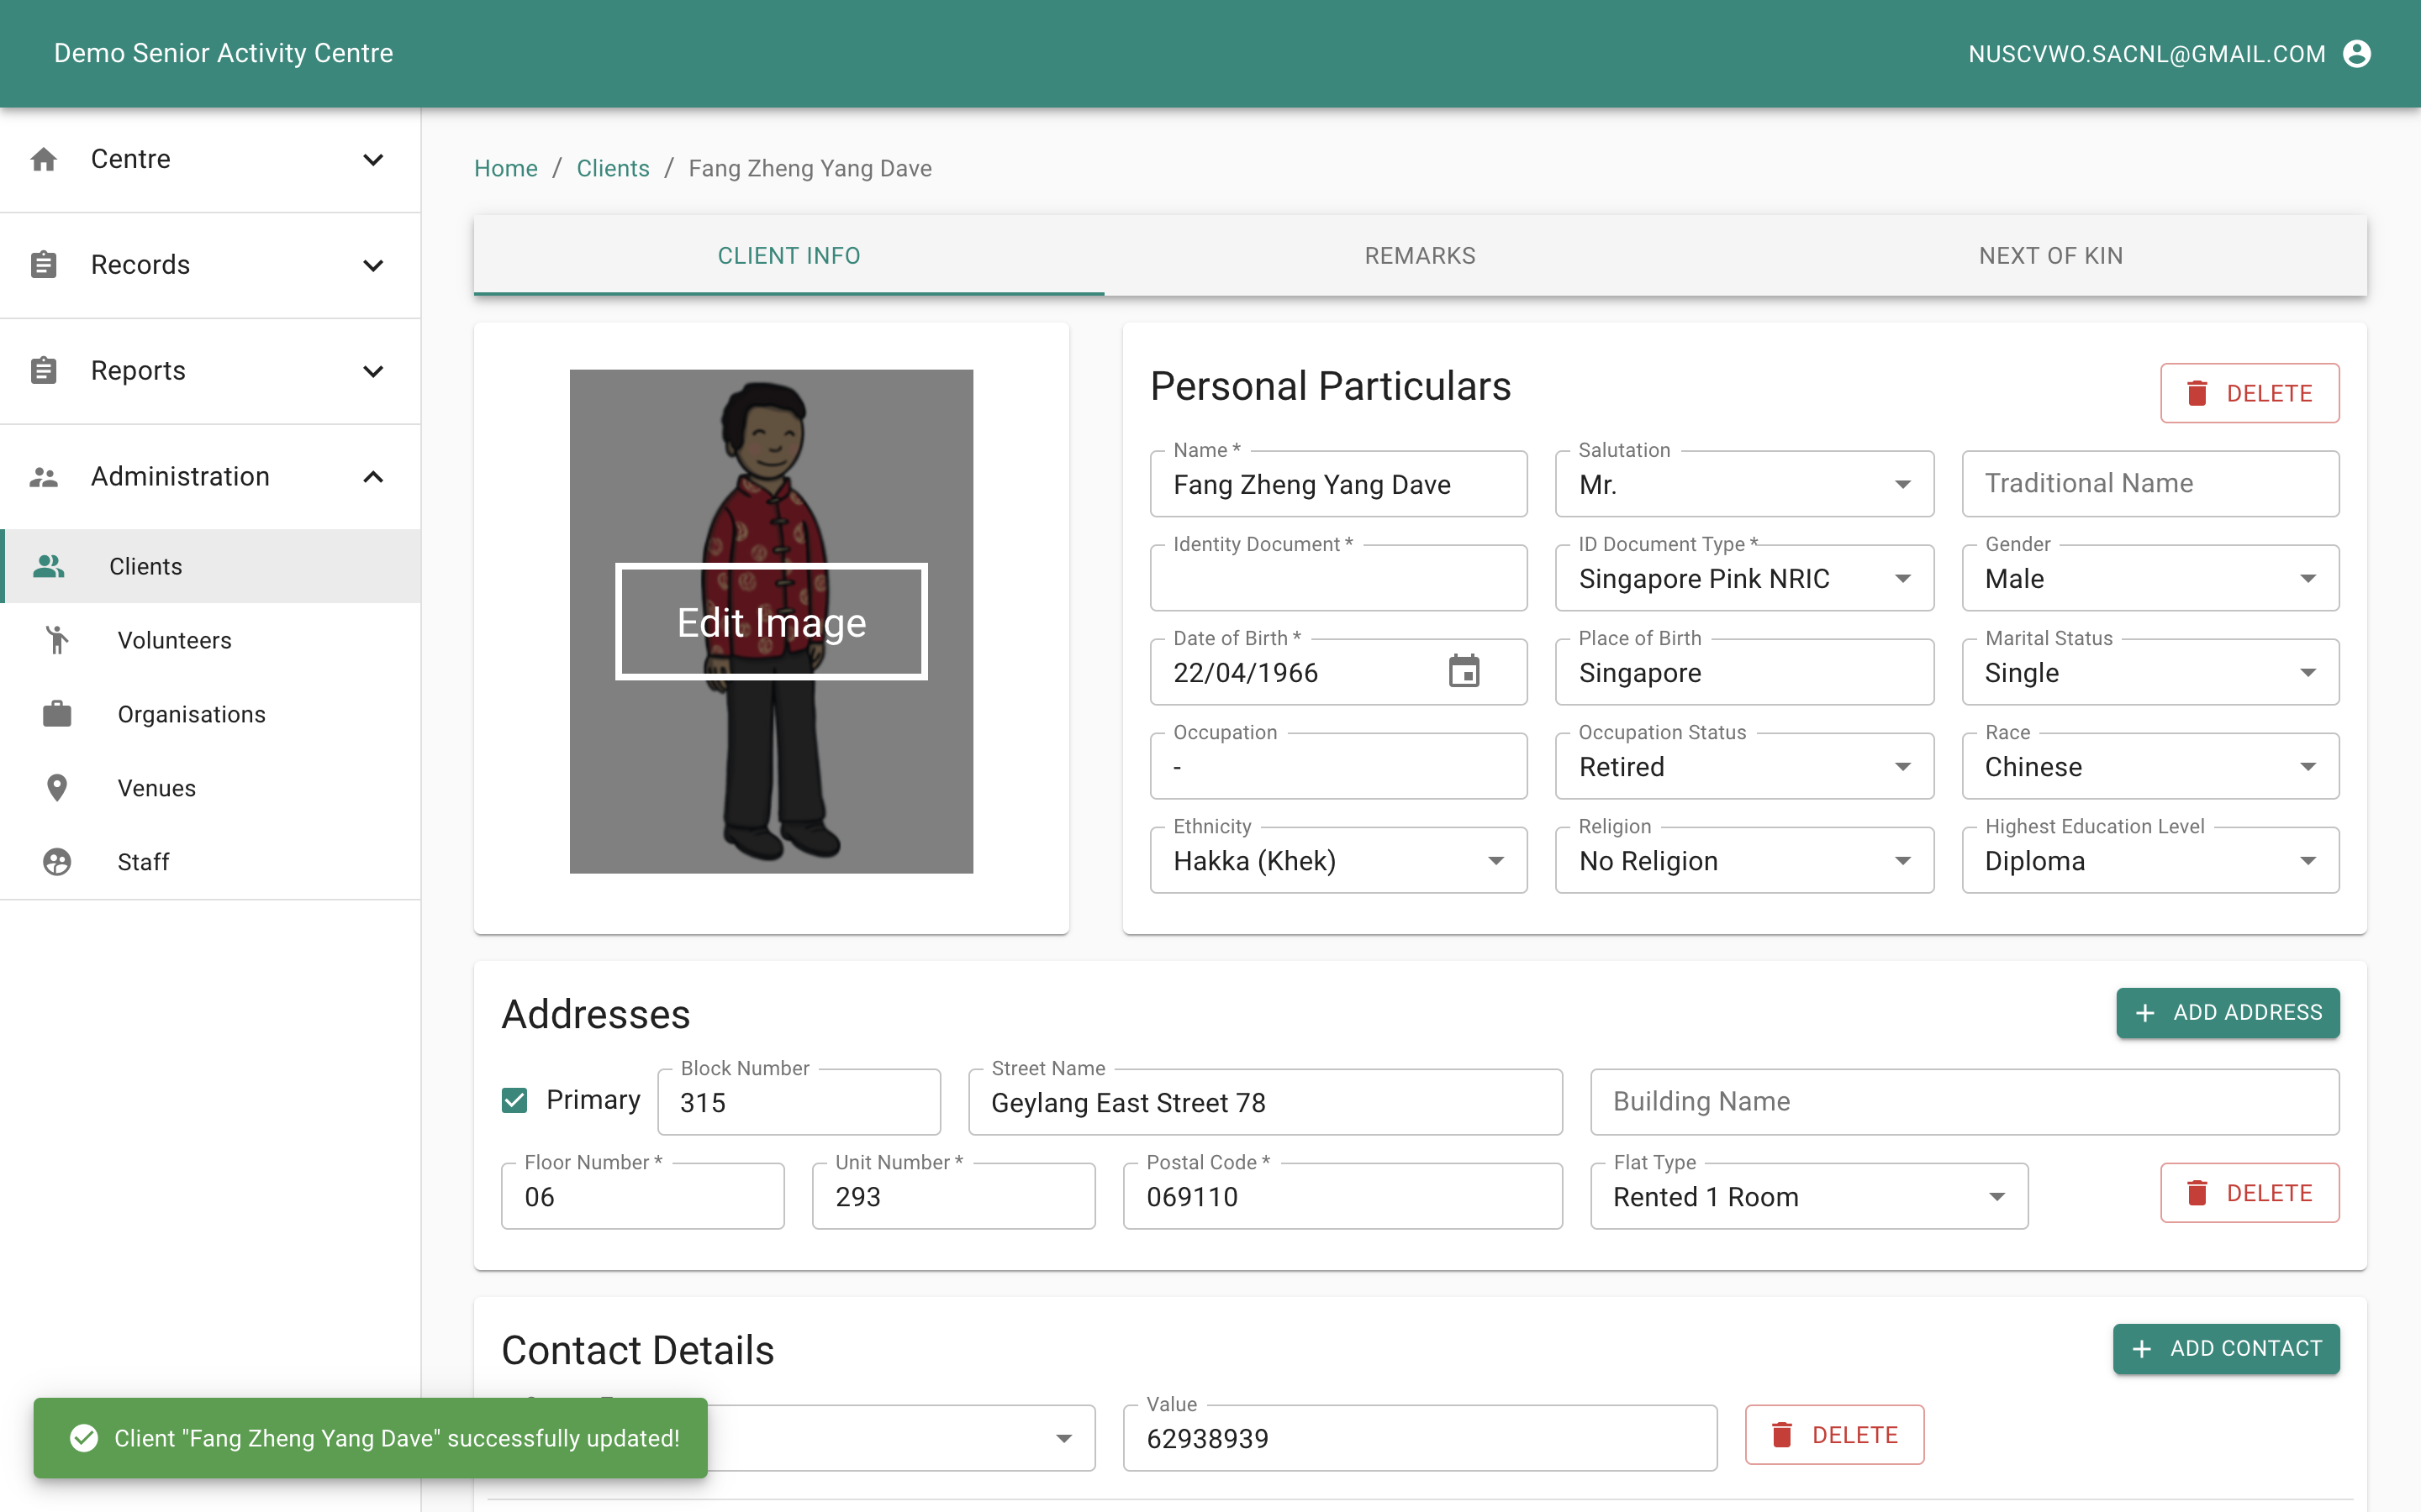The width and height of the screenshot is (2421, 1512).
Task: Open the Religion dropdown
Action: tap(1743, 860)
